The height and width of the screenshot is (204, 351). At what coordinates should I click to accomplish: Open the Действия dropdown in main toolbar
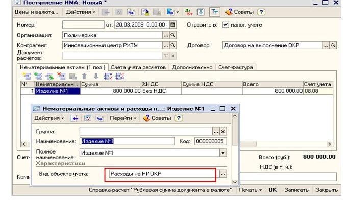click(x=81, y=11)
